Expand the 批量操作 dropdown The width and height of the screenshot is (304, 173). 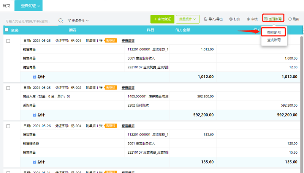pyautogui.click(x=188, y=19)
